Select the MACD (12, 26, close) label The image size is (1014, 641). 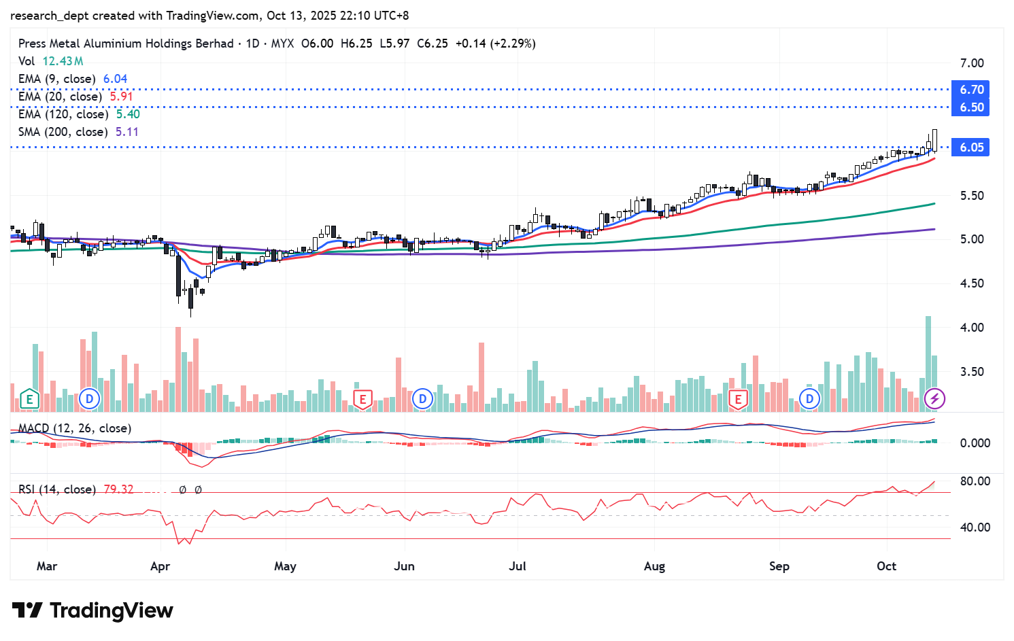(x=75, y=428)
